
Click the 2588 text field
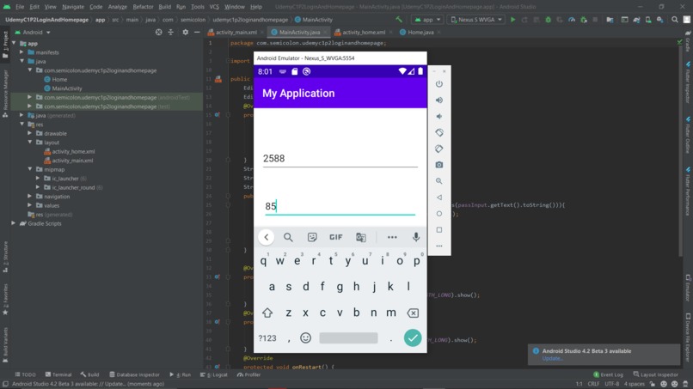point(340,159)
